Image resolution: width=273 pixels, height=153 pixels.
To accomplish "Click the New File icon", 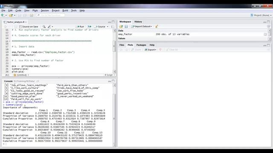I will (x=3, y=15).
